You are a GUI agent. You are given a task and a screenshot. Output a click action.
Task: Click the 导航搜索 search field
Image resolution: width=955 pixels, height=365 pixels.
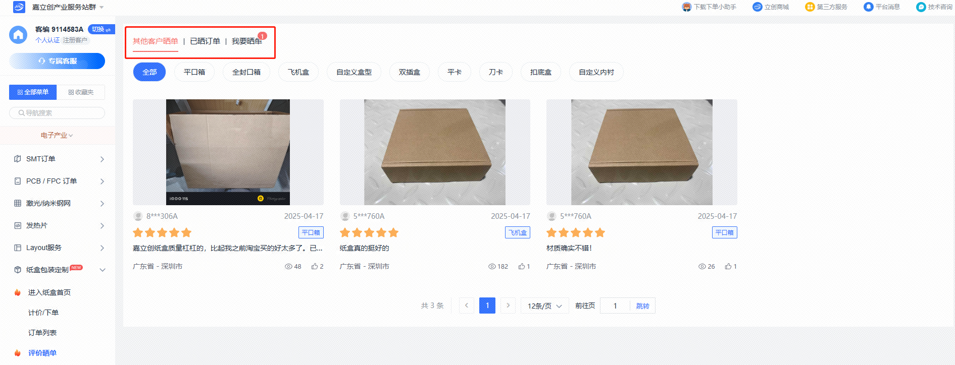click(57, 113)
